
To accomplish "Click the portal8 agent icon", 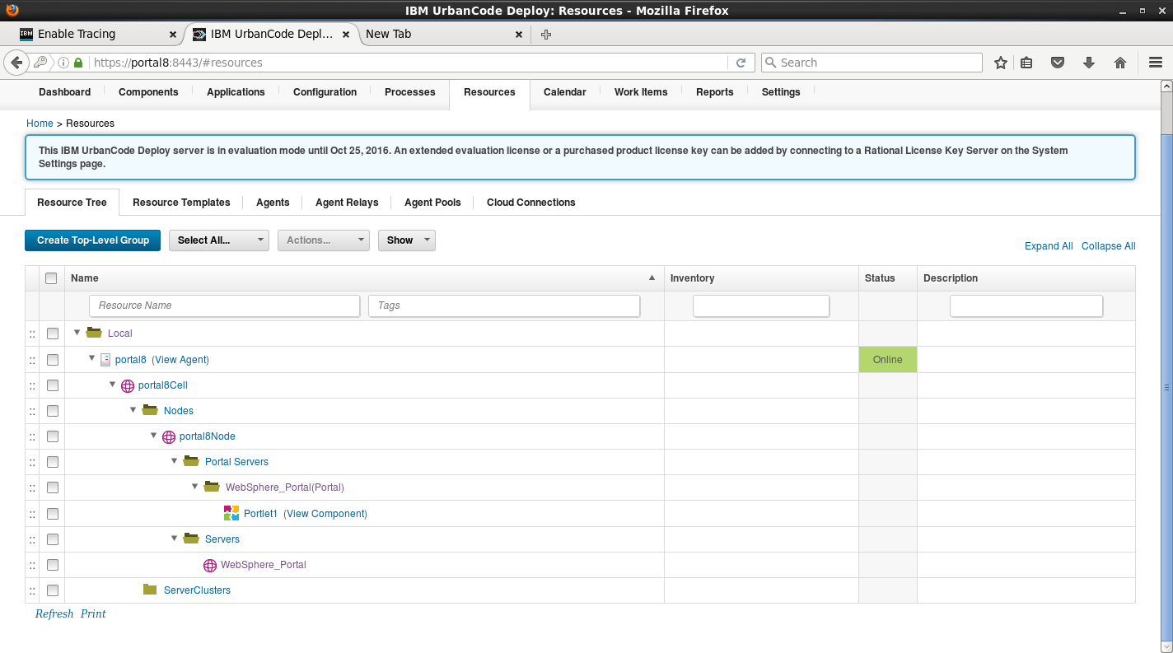I will click(105, 360).
